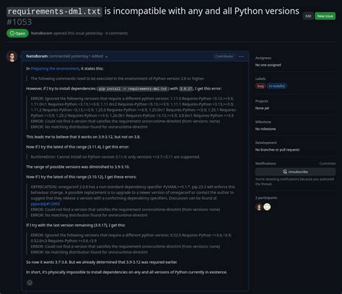Open the NatoBoram author link in the comment header
The height and width of the screenshot is (294, 342).
(x=37, y=56)
